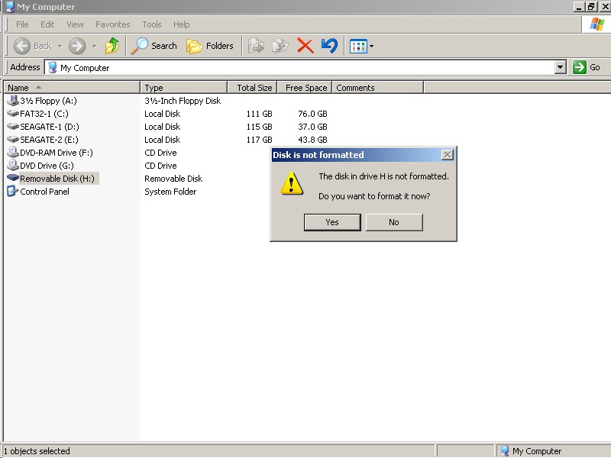Click the Back arrow button
Image resolution: width=611 pixels, height=458 pixels.
coord(33,46)
